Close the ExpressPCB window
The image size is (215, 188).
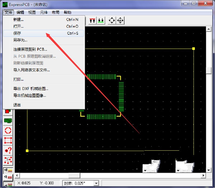(205, 4)
